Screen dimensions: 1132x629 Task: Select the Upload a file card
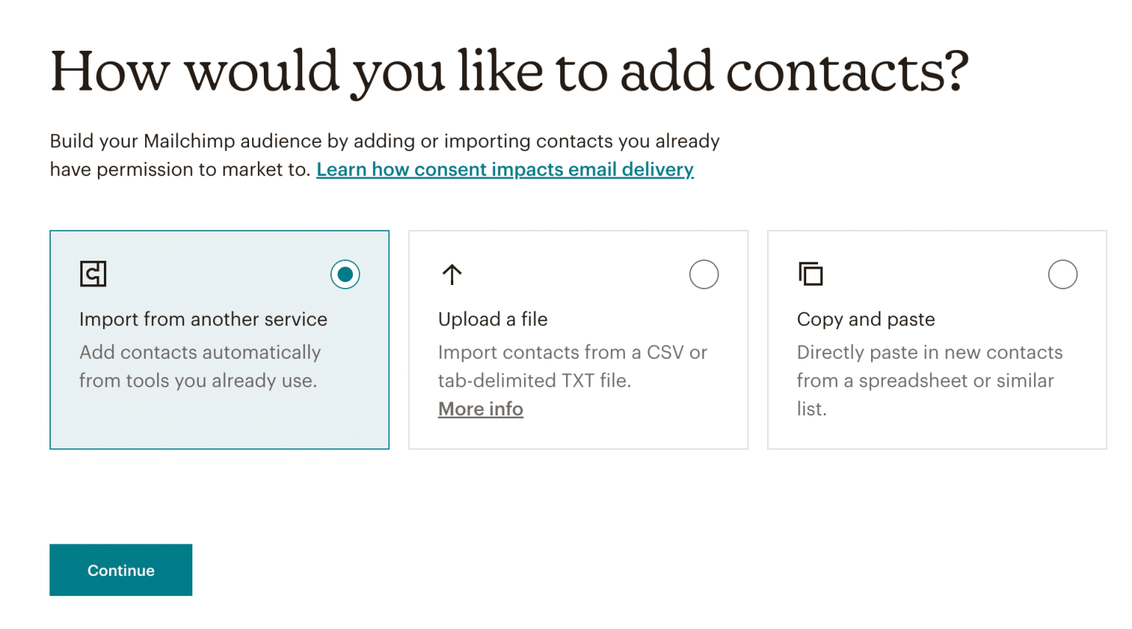coord(578,340)
